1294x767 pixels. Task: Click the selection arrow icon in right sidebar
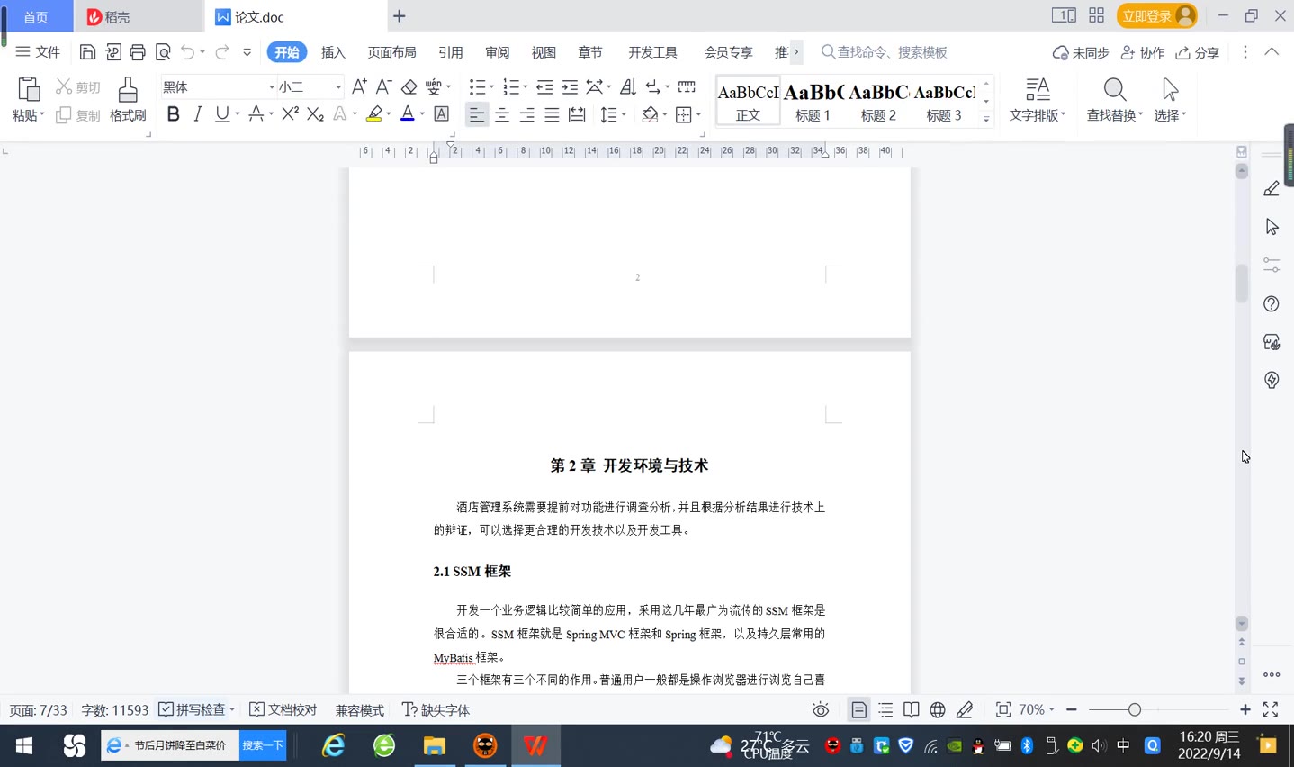coord(1272,227)
